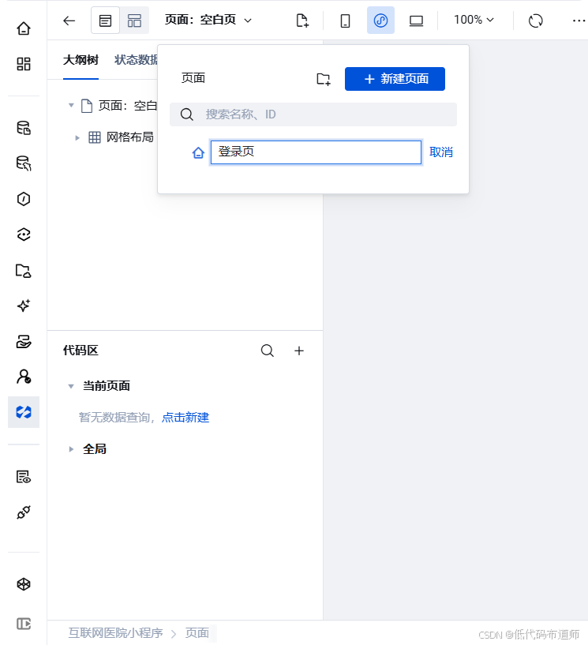
Task: Open the plug connector icon in sidebar
Action: (24, 512)
